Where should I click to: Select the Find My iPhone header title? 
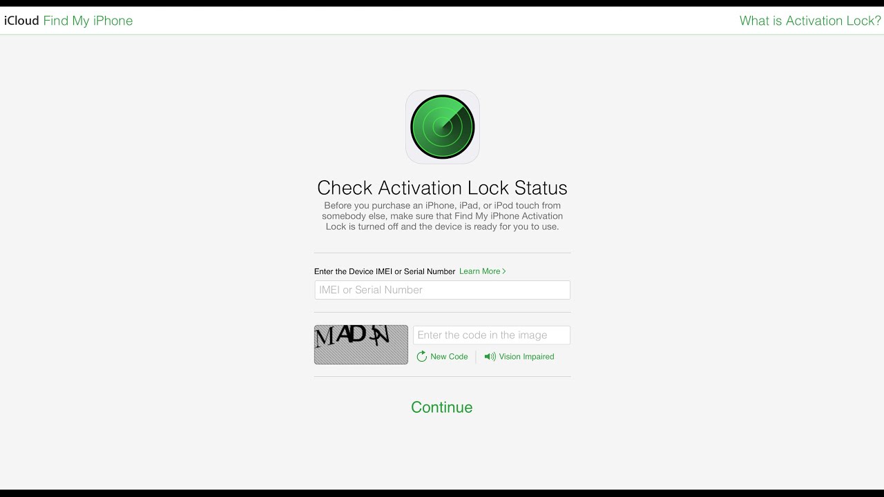coord(88,21)
